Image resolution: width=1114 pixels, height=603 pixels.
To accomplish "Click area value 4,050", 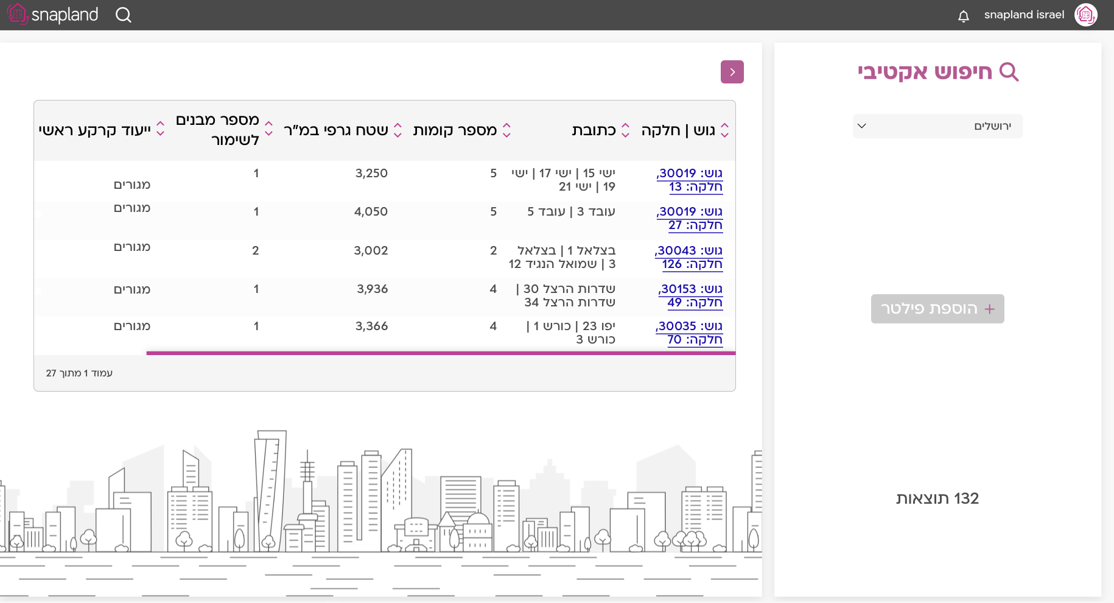I will pos(371,211).
